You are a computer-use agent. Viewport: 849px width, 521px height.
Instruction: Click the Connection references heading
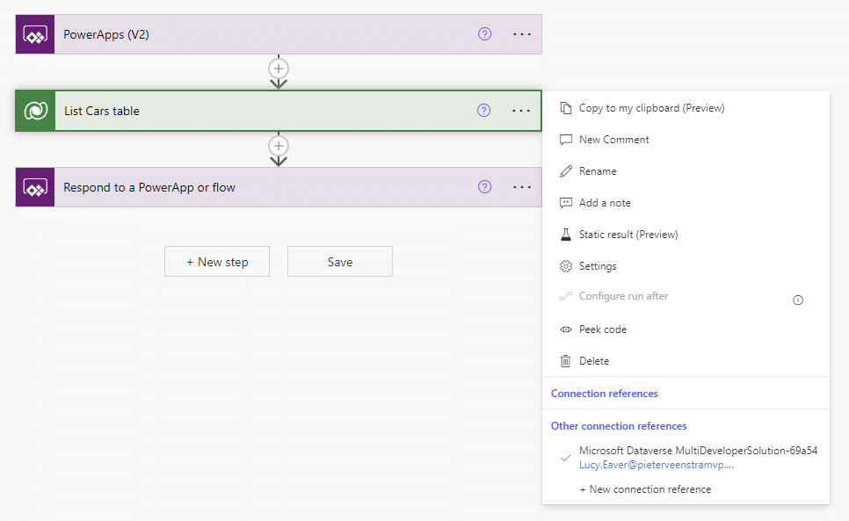(605, 394)
